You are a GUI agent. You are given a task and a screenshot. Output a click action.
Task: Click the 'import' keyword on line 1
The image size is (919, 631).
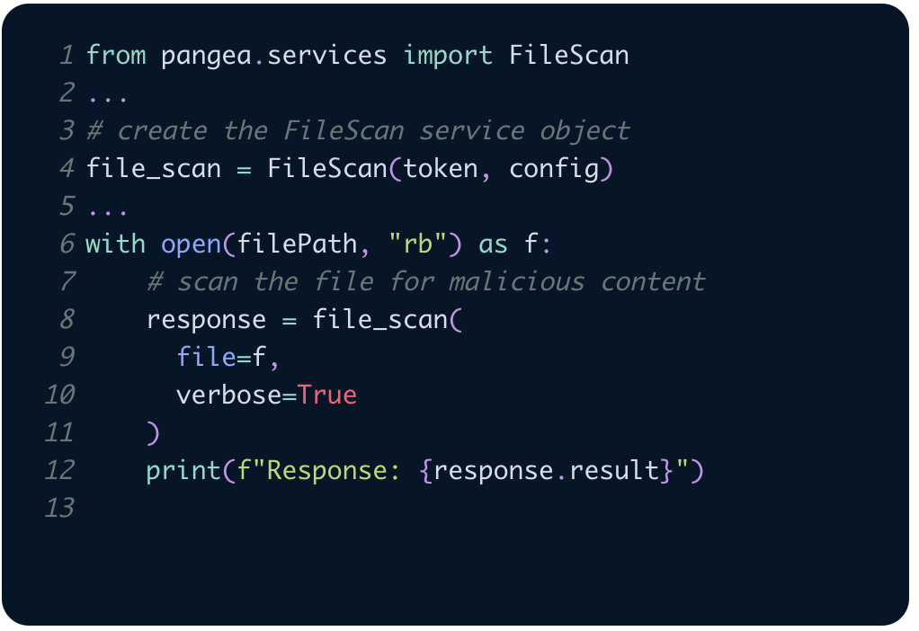coord(448,56)
